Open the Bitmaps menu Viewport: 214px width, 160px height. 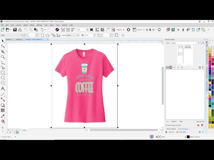click(39, 25)
